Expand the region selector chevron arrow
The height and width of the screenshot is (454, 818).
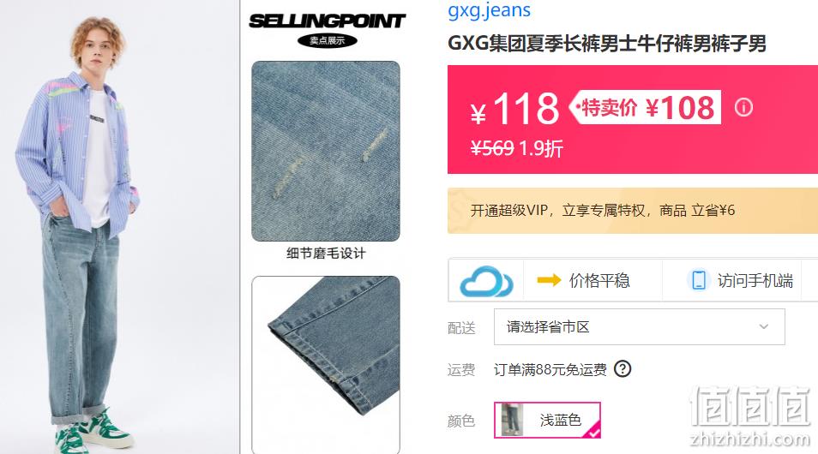(764, 327)
